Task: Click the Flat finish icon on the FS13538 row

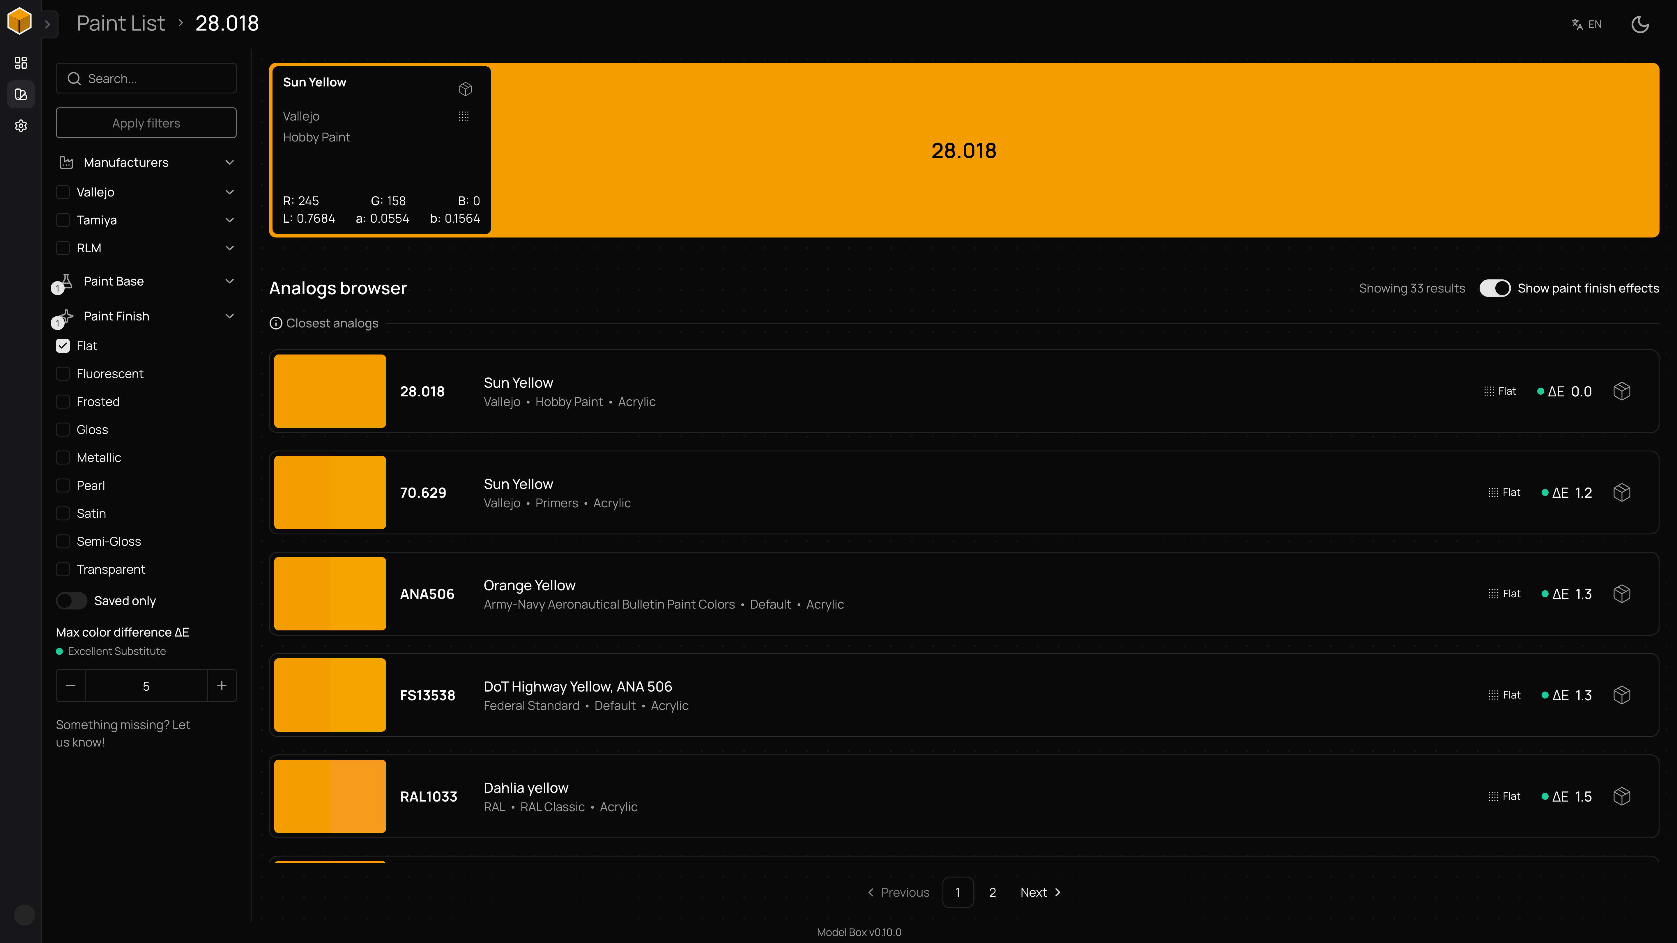Action: pos(1493,695)
